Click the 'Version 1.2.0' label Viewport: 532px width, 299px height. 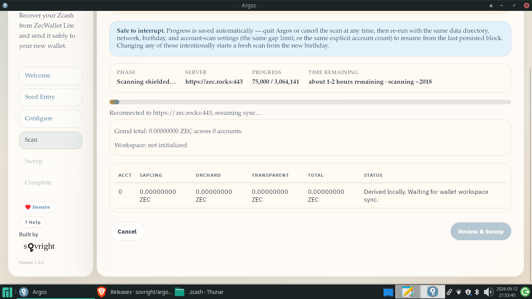(31, 262)
